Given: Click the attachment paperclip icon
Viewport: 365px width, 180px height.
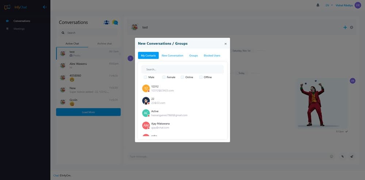Looking at the screenshot, I should tap(342, 156).
